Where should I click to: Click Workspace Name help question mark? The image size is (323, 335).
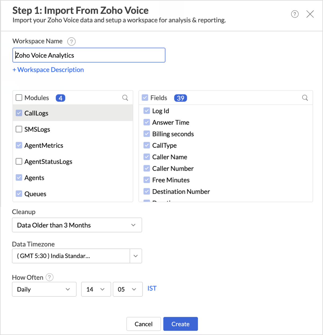click(x=71, y=42)
